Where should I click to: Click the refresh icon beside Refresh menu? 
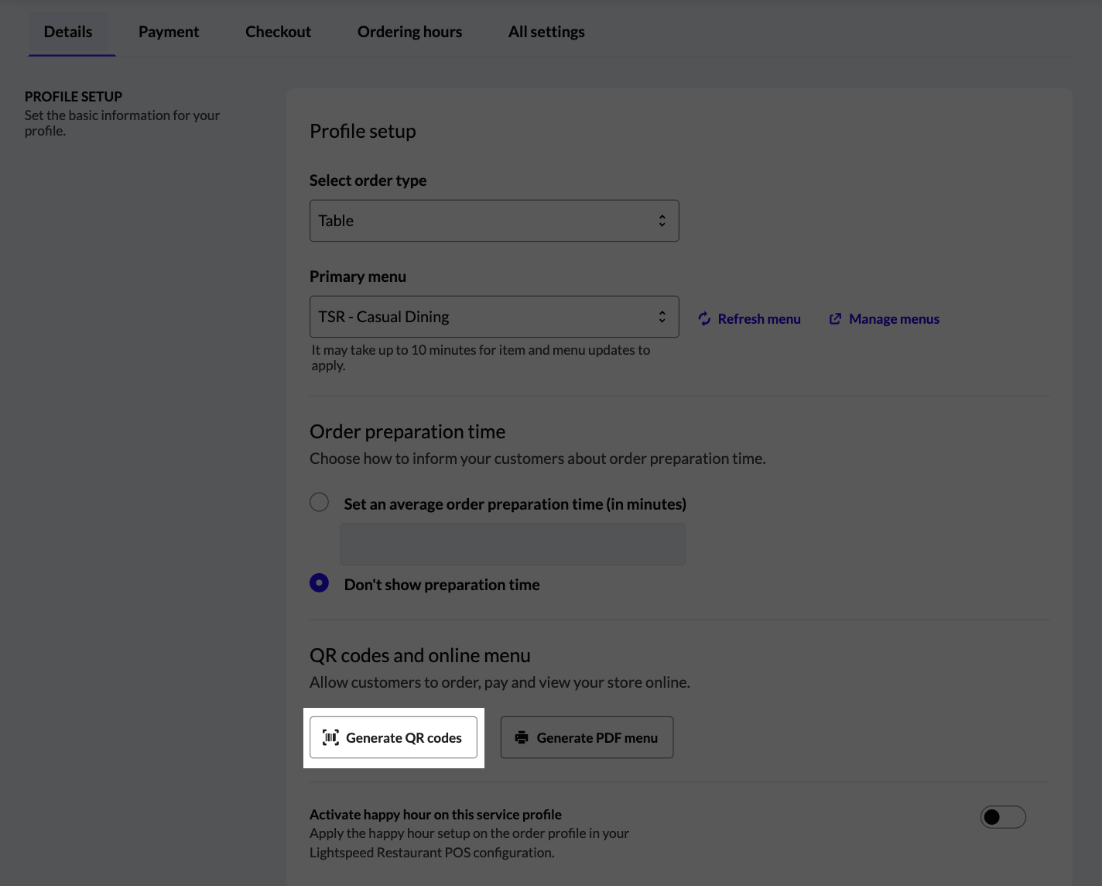click(703, 318)
